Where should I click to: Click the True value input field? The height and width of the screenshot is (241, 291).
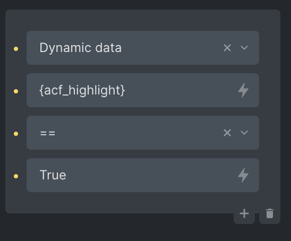(143, 175)
